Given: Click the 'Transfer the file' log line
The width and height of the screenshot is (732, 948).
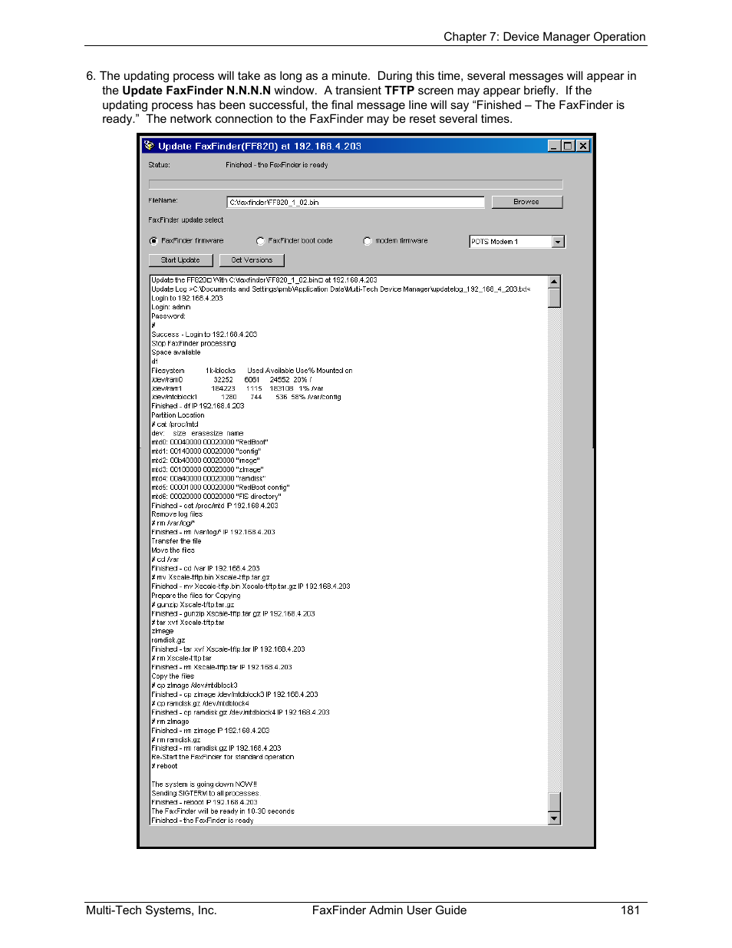Looking at the screenshot, I should click(176, 541).
